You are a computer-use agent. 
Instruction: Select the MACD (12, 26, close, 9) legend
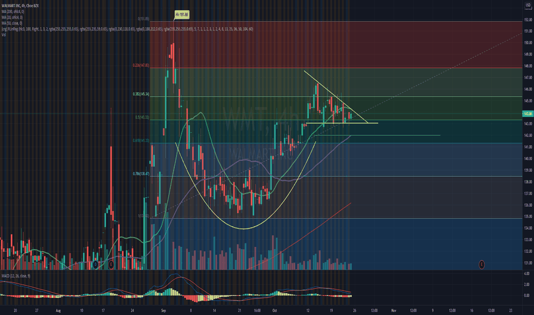point(15,276)
